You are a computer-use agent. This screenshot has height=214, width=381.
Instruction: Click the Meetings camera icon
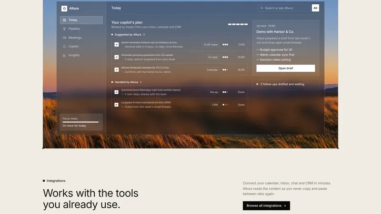[64, 38]
